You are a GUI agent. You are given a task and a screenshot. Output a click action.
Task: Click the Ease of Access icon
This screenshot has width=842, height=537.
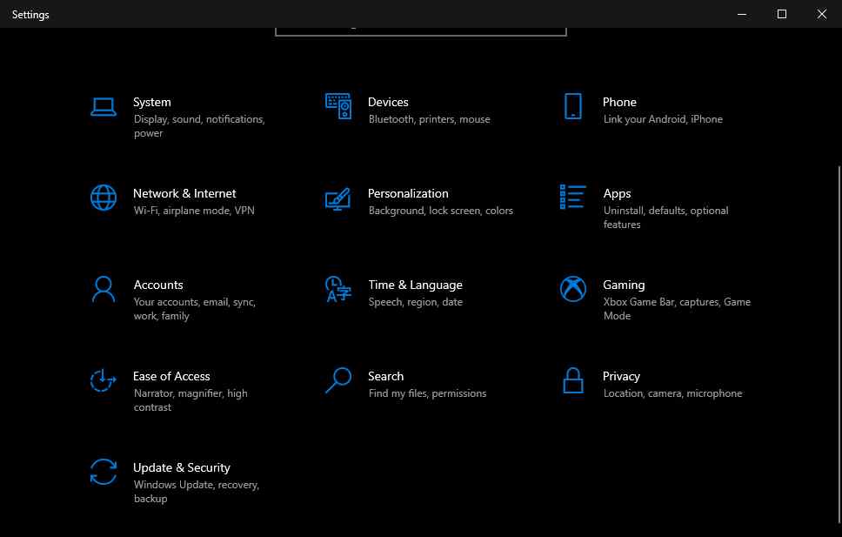coord(104,380)
